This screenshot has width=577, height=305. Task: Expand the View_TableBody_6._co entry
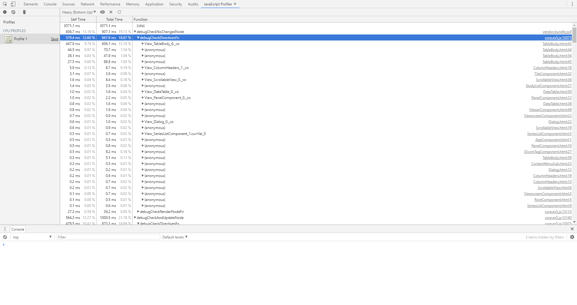(x=142, y=43)
